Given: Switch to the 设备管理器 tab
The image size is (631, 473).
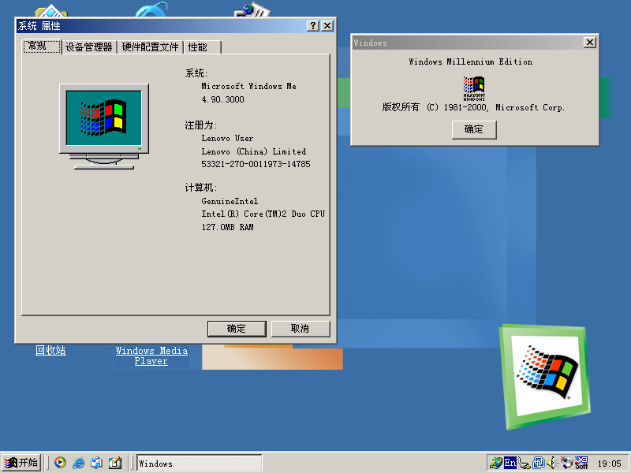Looking at the screenshot, I should click(89, 47).
